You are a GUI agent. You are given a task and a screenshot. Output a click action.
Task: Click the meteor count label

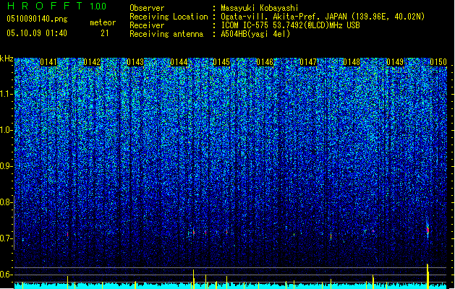coord(103,22)
